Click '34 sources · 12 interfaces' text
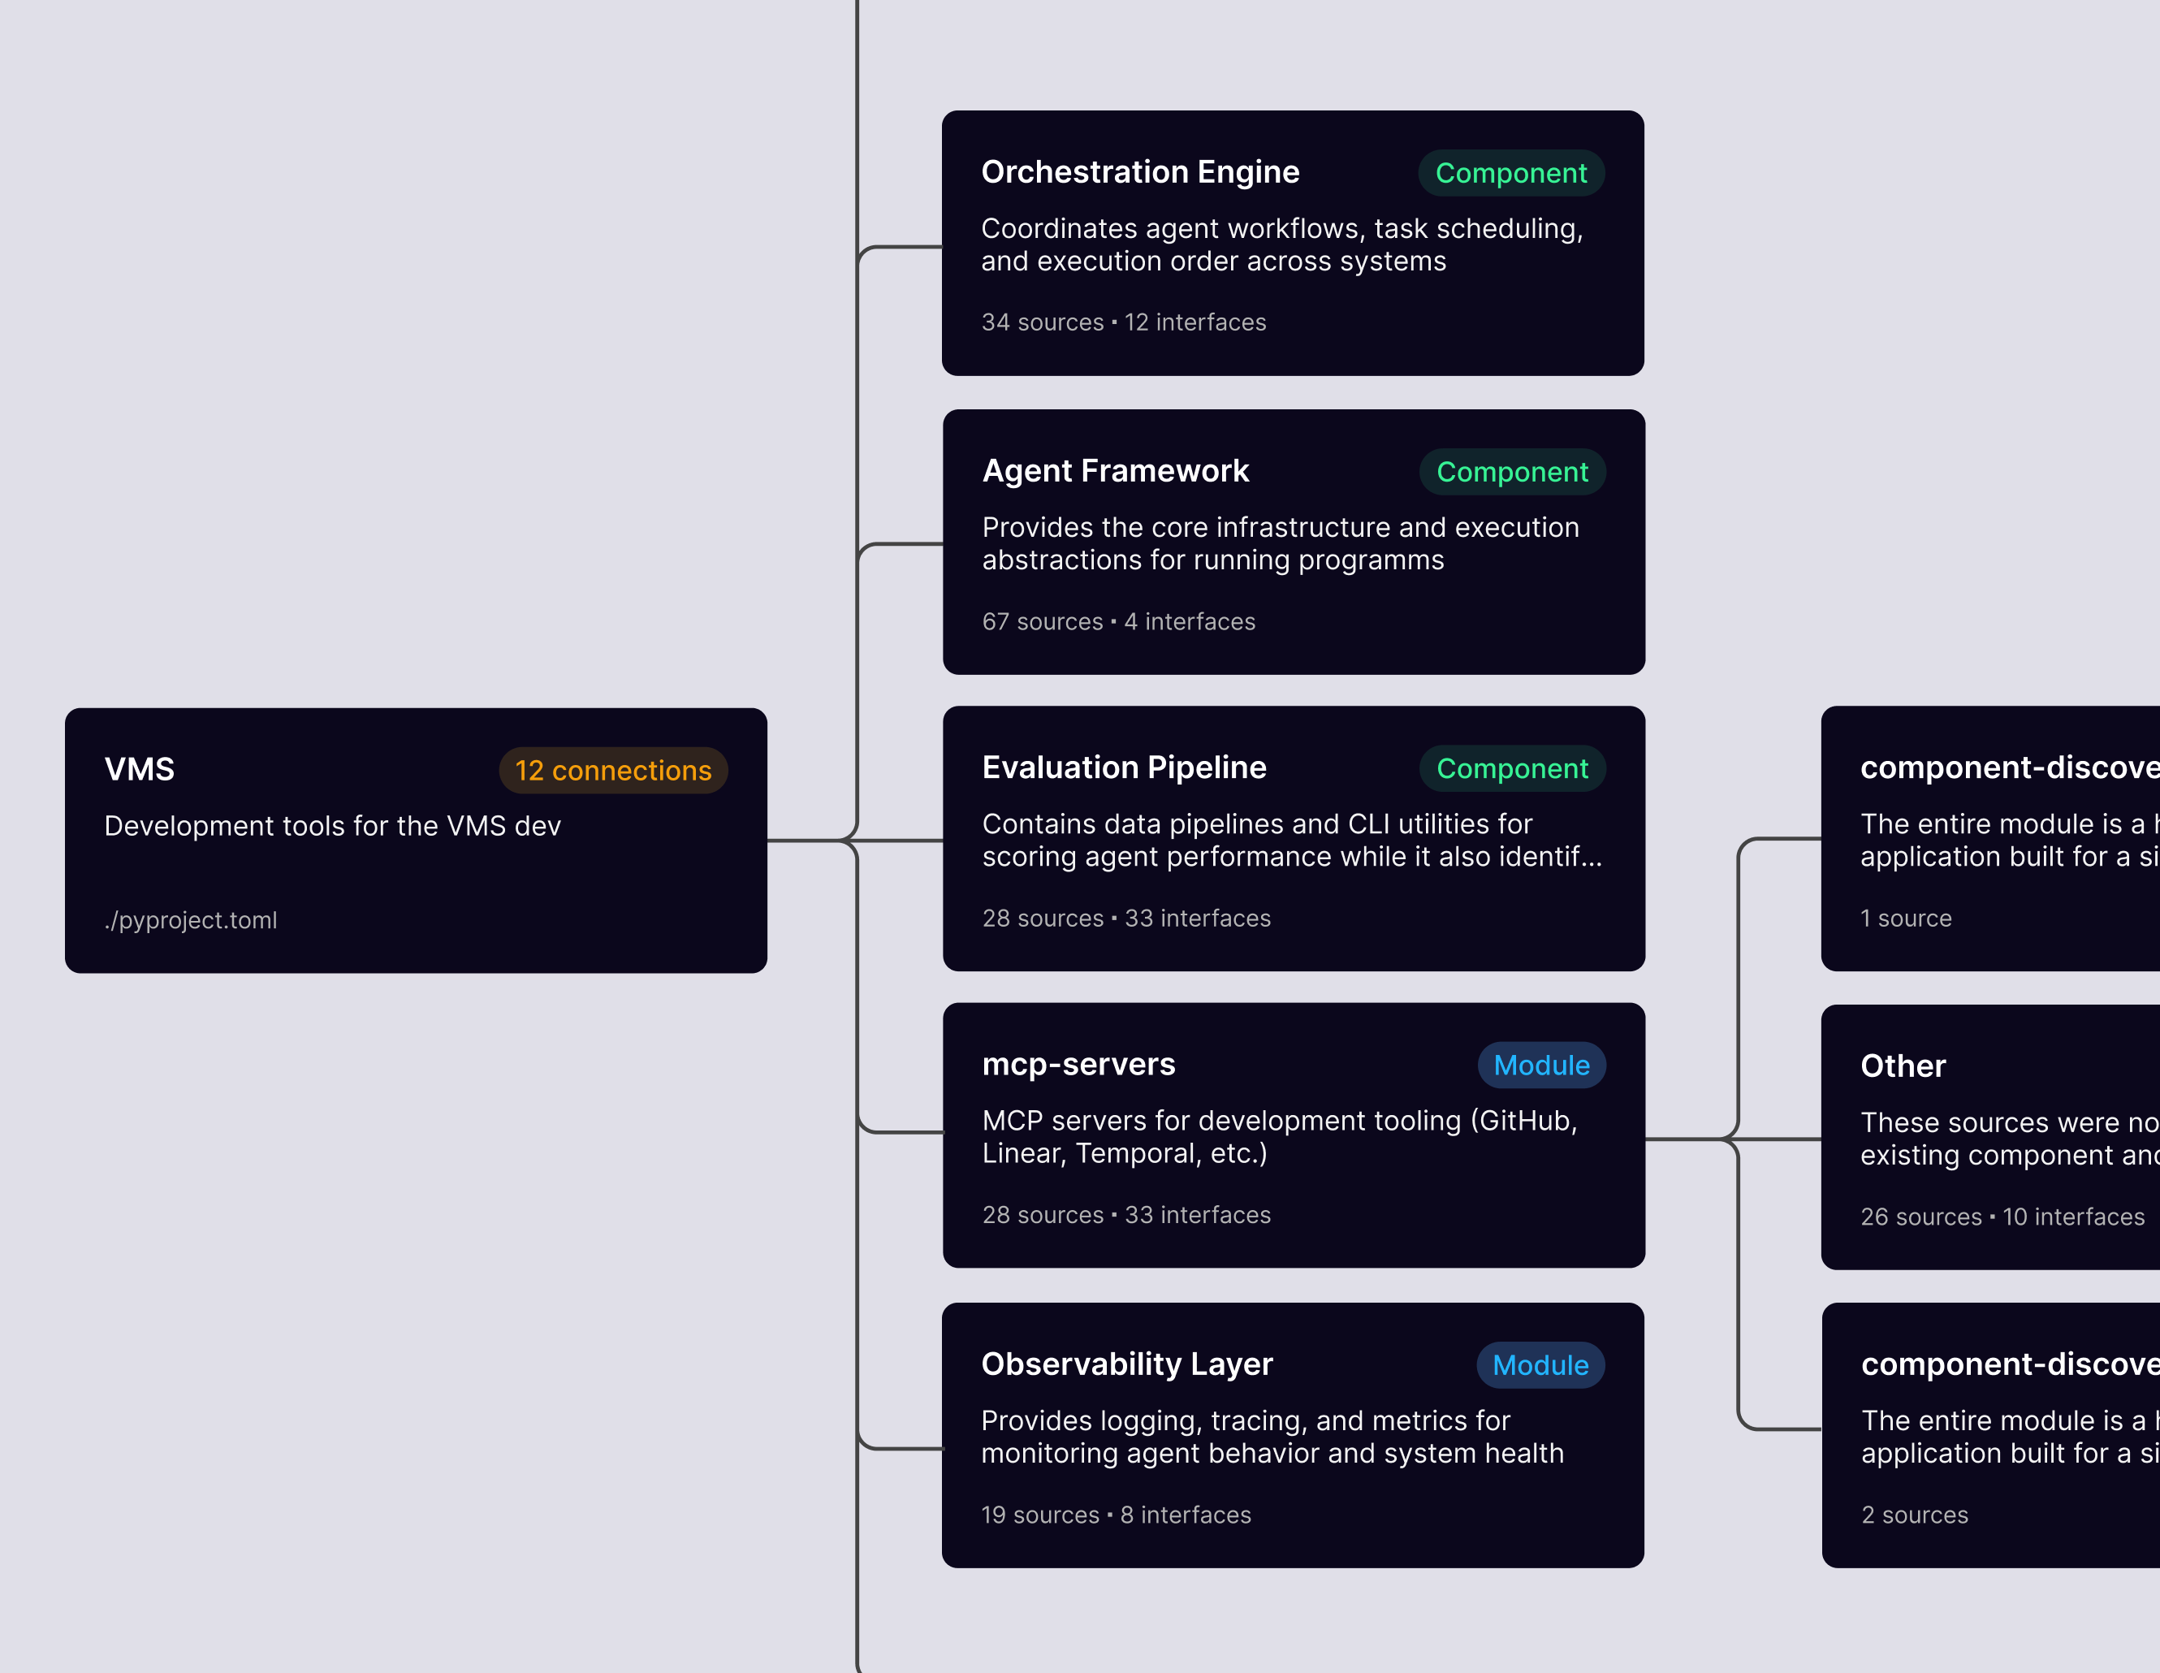 (x=1124, y=322)
